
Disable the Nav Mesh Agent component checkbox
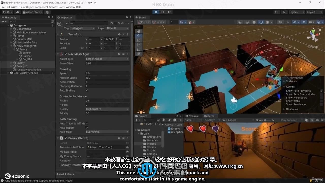pos(66,54)
